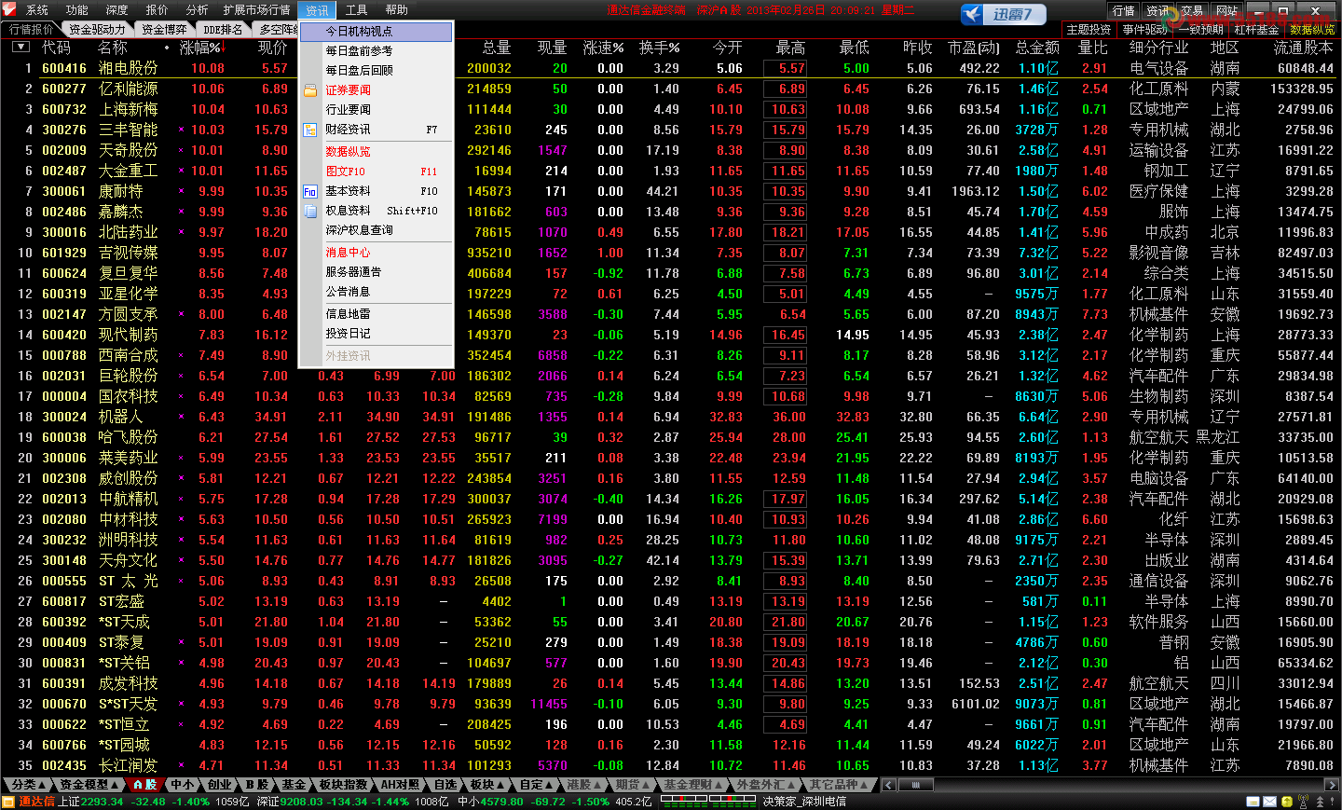Open 数据纵览 in the 资讯 menu
1342x810 pixels.
coord(376,152)
